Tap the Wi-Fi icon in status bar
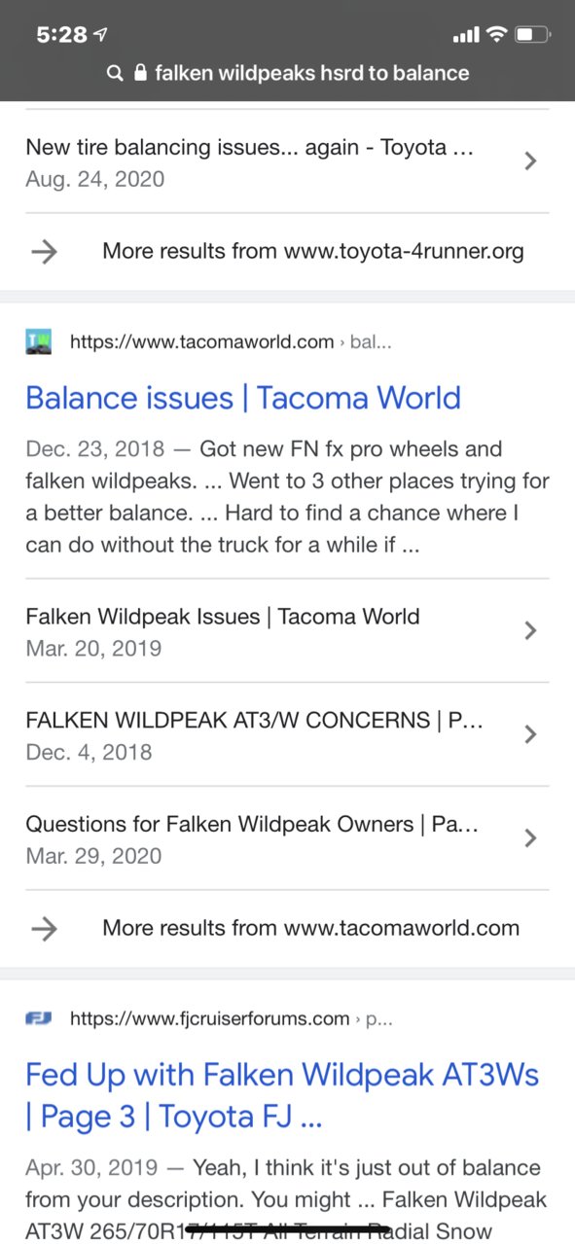Image resolution: width=575 pixels, height=1244 pixels. point(497,35)
